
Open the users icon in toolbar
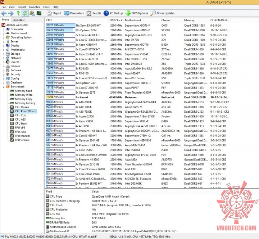(32, 13)
